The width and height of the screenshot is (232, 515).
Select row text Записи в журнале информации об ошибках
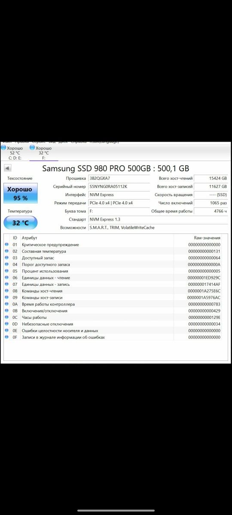point(63,337)
